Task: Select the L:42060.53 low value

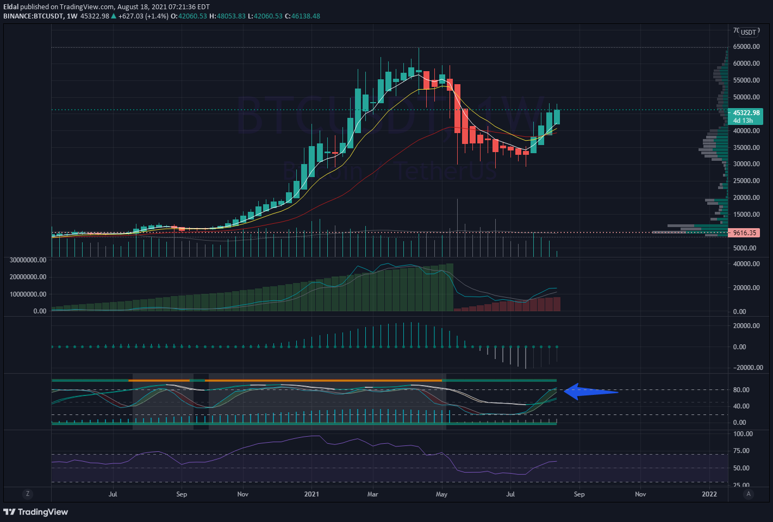Action: [265, 16]
